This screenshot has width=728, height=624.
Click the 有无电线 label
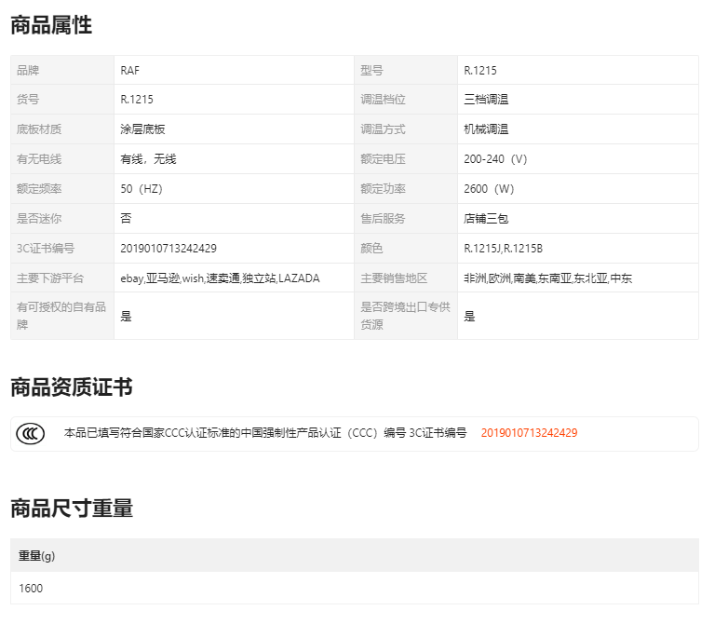pyautogui.click(x=39, y=159)
